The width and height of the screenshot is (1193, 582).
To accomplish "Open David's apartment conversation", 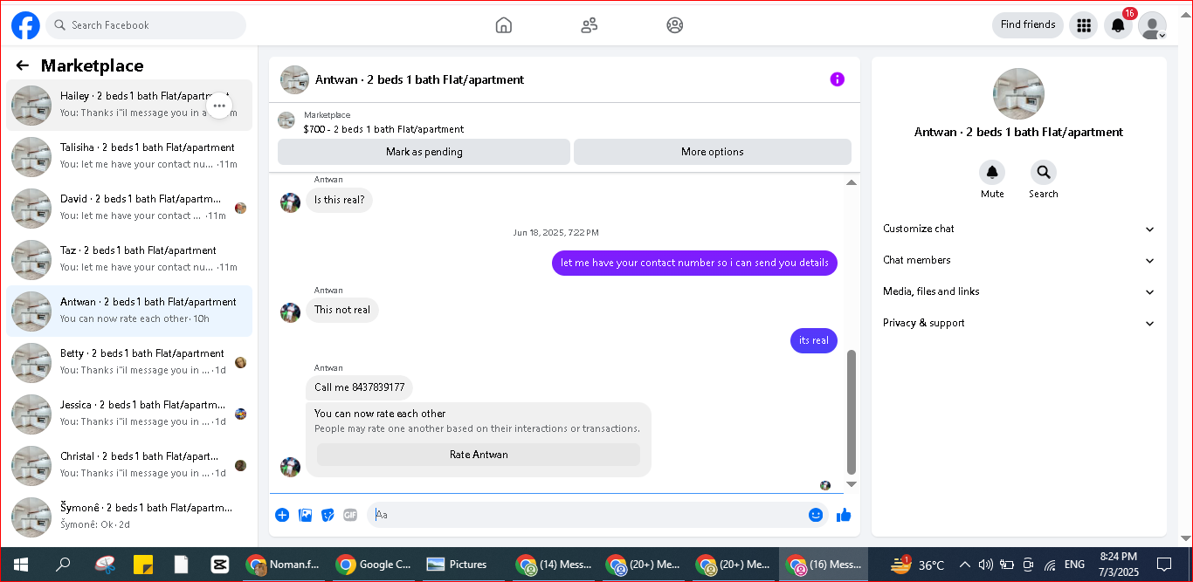I will pos(129,208).
